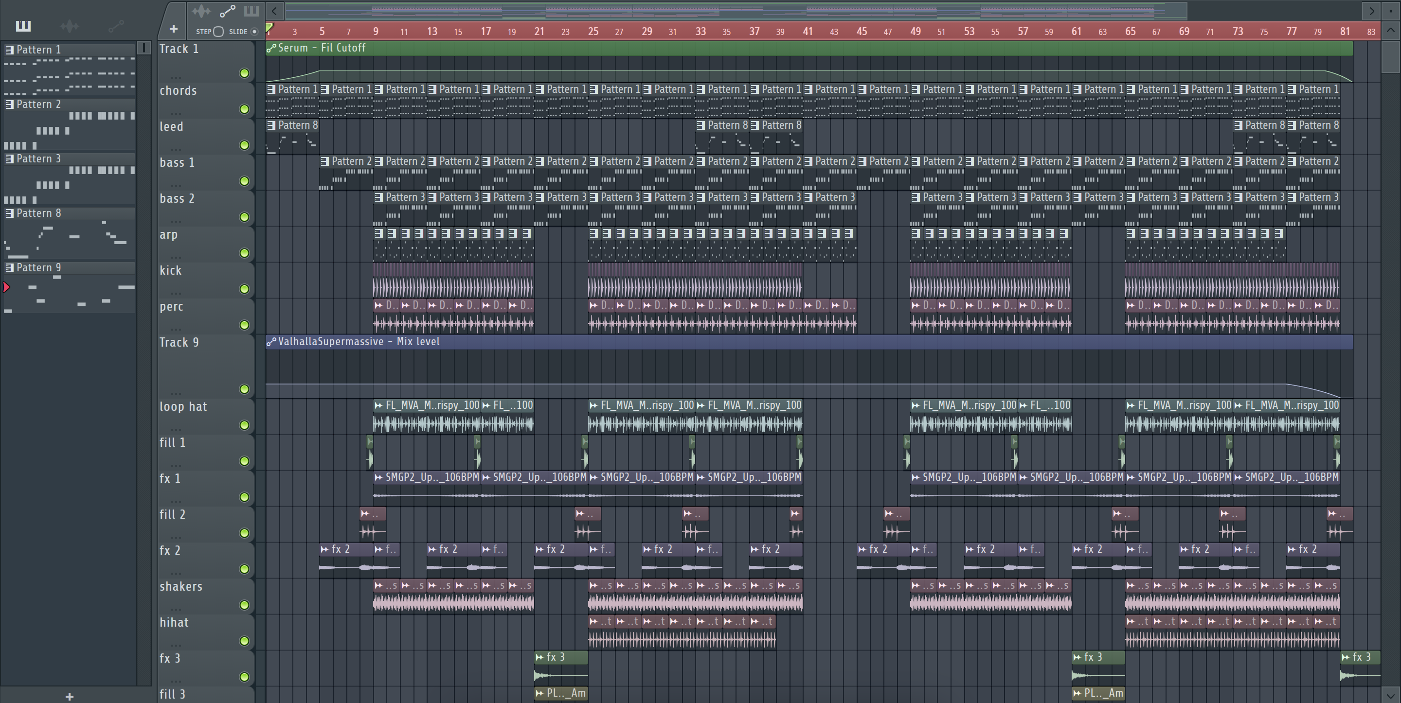This screenshot has width=1401, height=703.
Task: Jump to bar 57 on the timeline
Action: point(1023,32)
